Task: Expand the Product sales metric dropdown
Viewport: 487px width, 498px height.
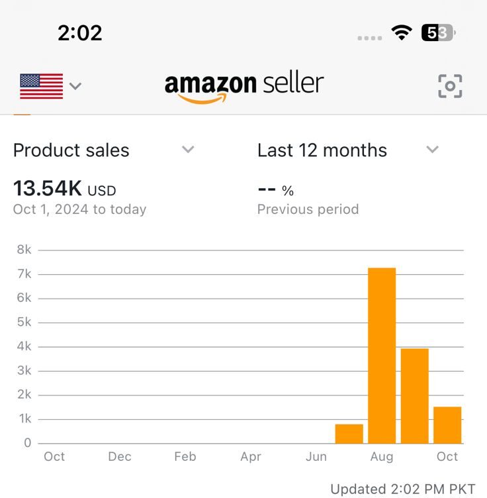Action: tap(188, 150)
